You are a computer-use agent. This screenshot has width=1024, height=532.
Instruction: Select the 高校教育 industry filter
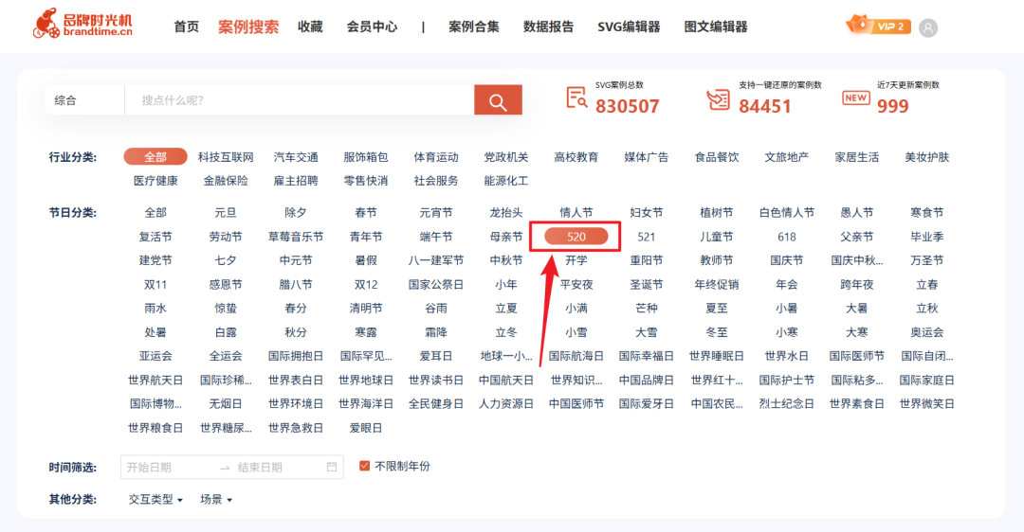(576, 157)
